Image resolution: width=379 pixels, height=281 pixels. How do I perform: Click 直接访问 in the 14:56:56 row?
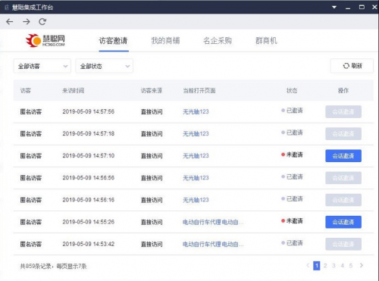point(152,178)
